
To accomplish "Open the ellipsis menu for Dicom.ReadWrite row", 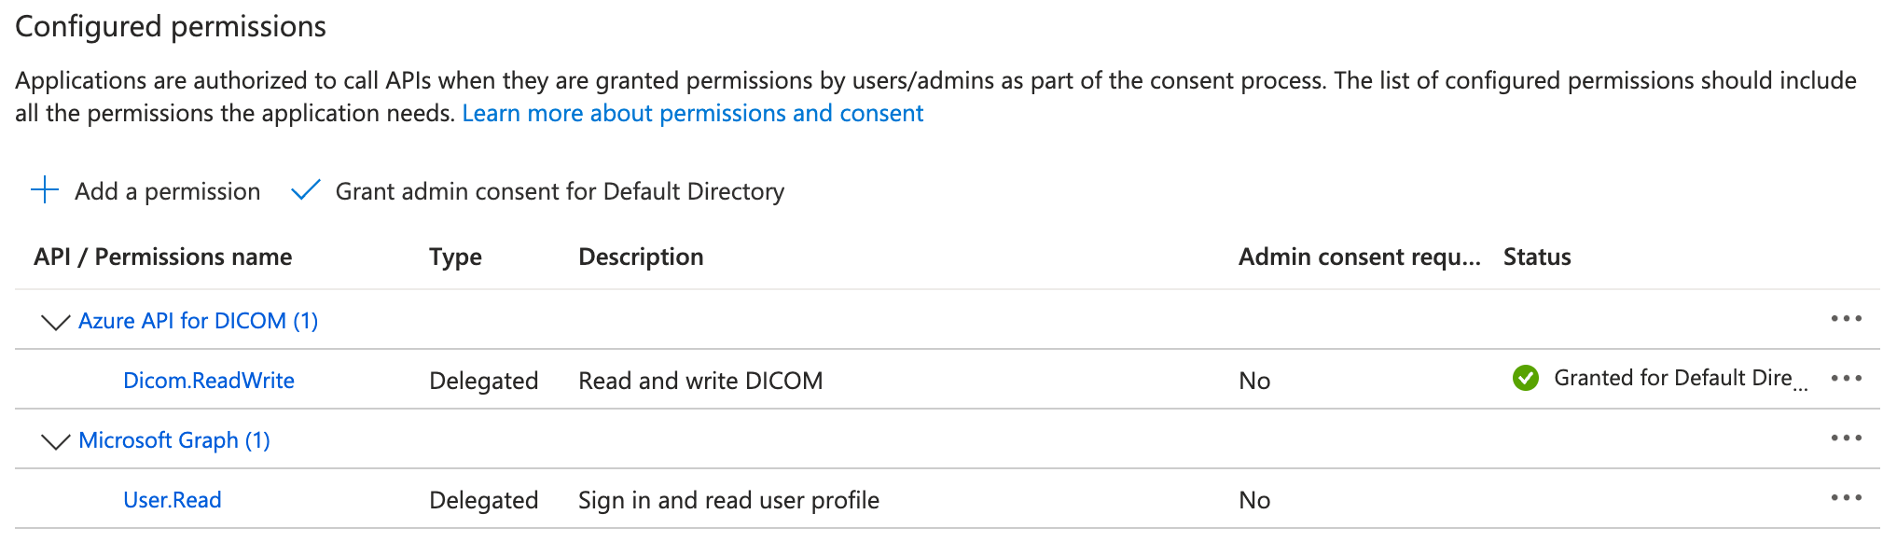I will [1846, 379].
